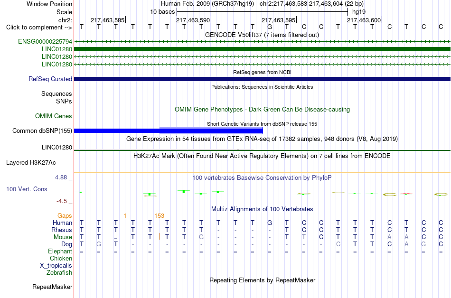Click the 'Scale' track label
This screenshot has height=298, width=451.
tap(64, 12)
